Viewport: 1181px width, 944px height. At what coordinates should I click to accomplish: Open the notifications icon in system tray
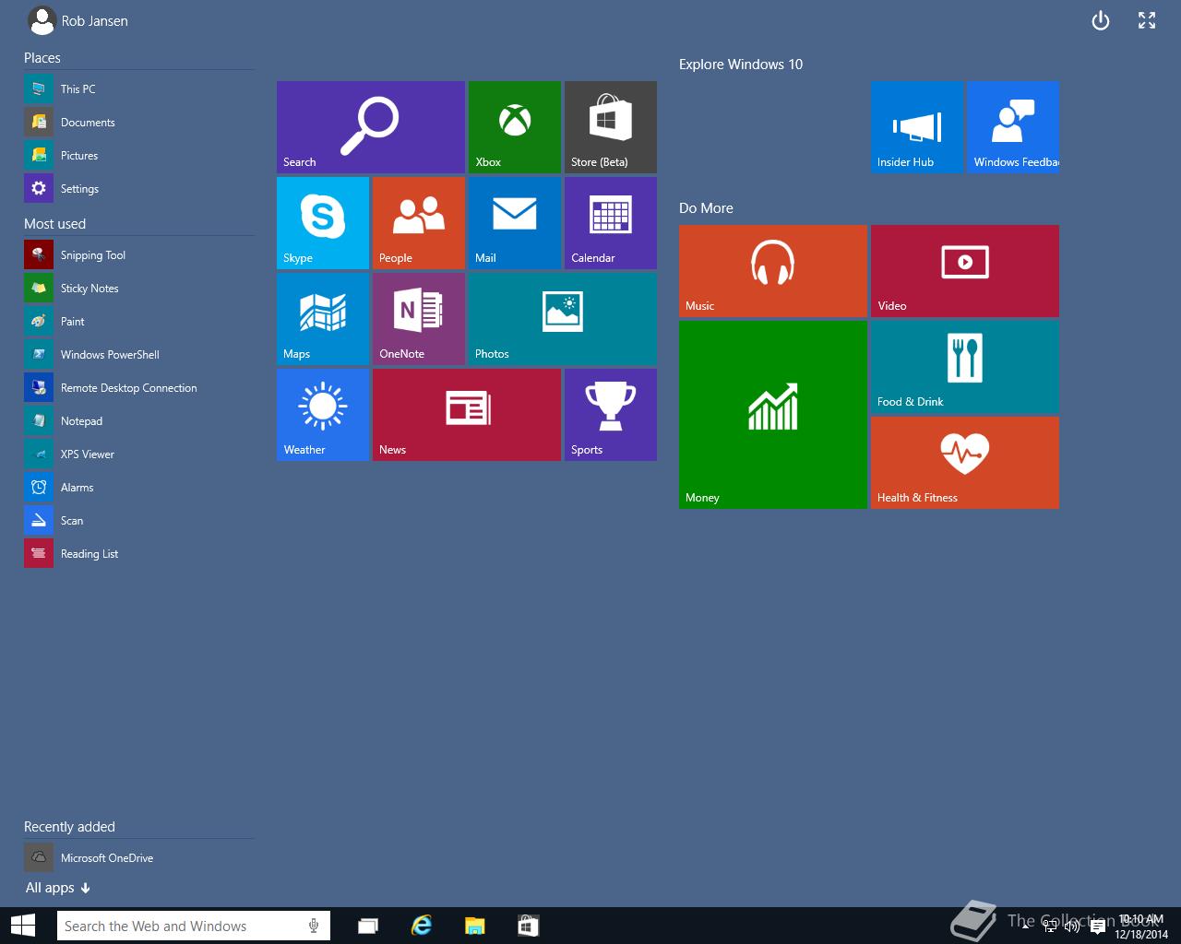pyautogui.click(x=1097, y=926)
